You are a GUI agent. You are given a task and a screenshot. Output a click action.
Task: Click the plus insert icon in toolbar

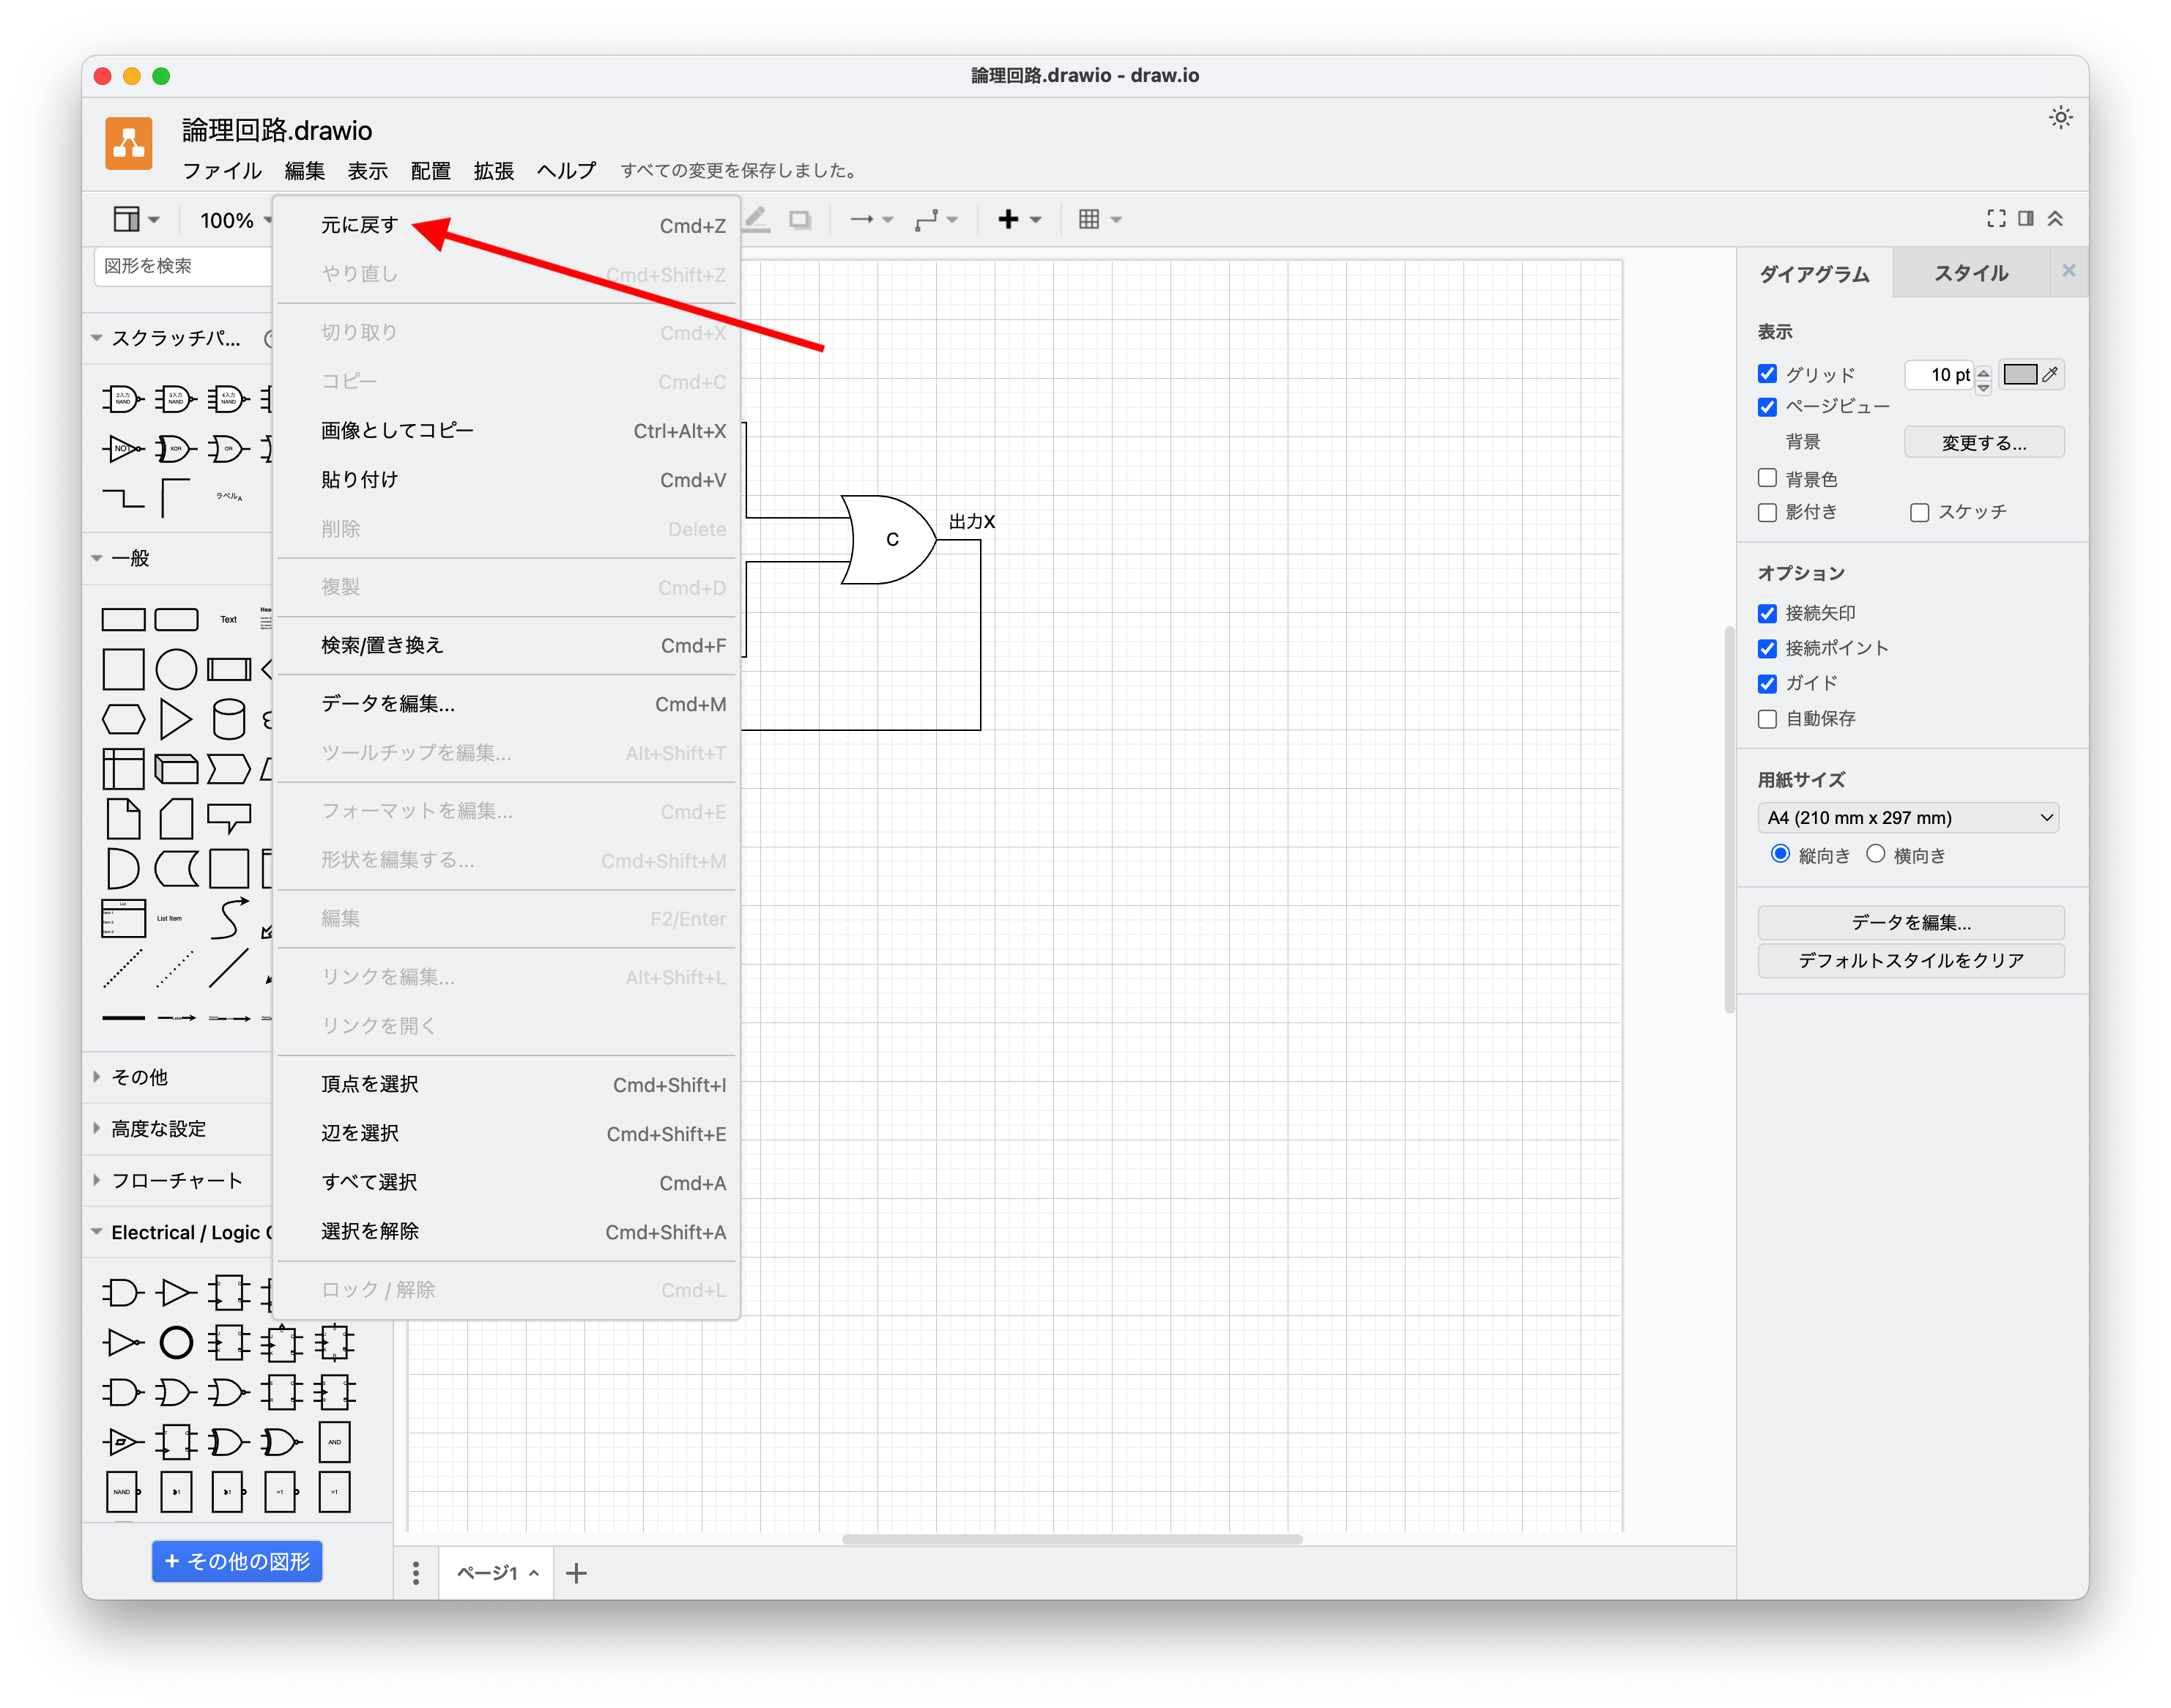[x=1008, y=219]
